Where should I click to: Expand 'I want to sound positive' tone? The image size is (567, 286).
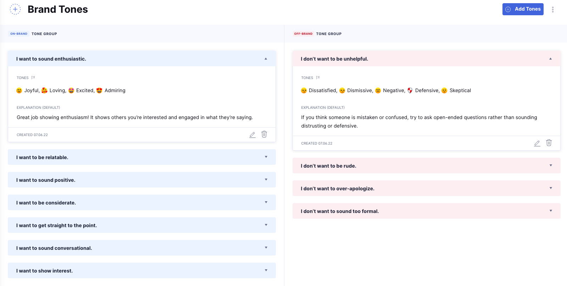coord(266,180)
